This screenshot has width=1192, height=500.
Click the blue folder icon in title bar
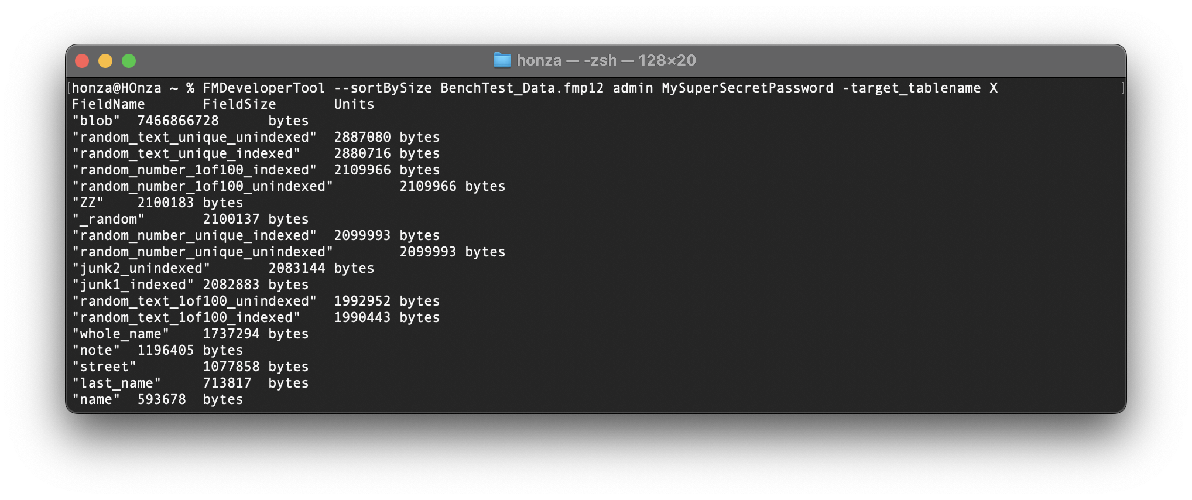click(502, 60)
